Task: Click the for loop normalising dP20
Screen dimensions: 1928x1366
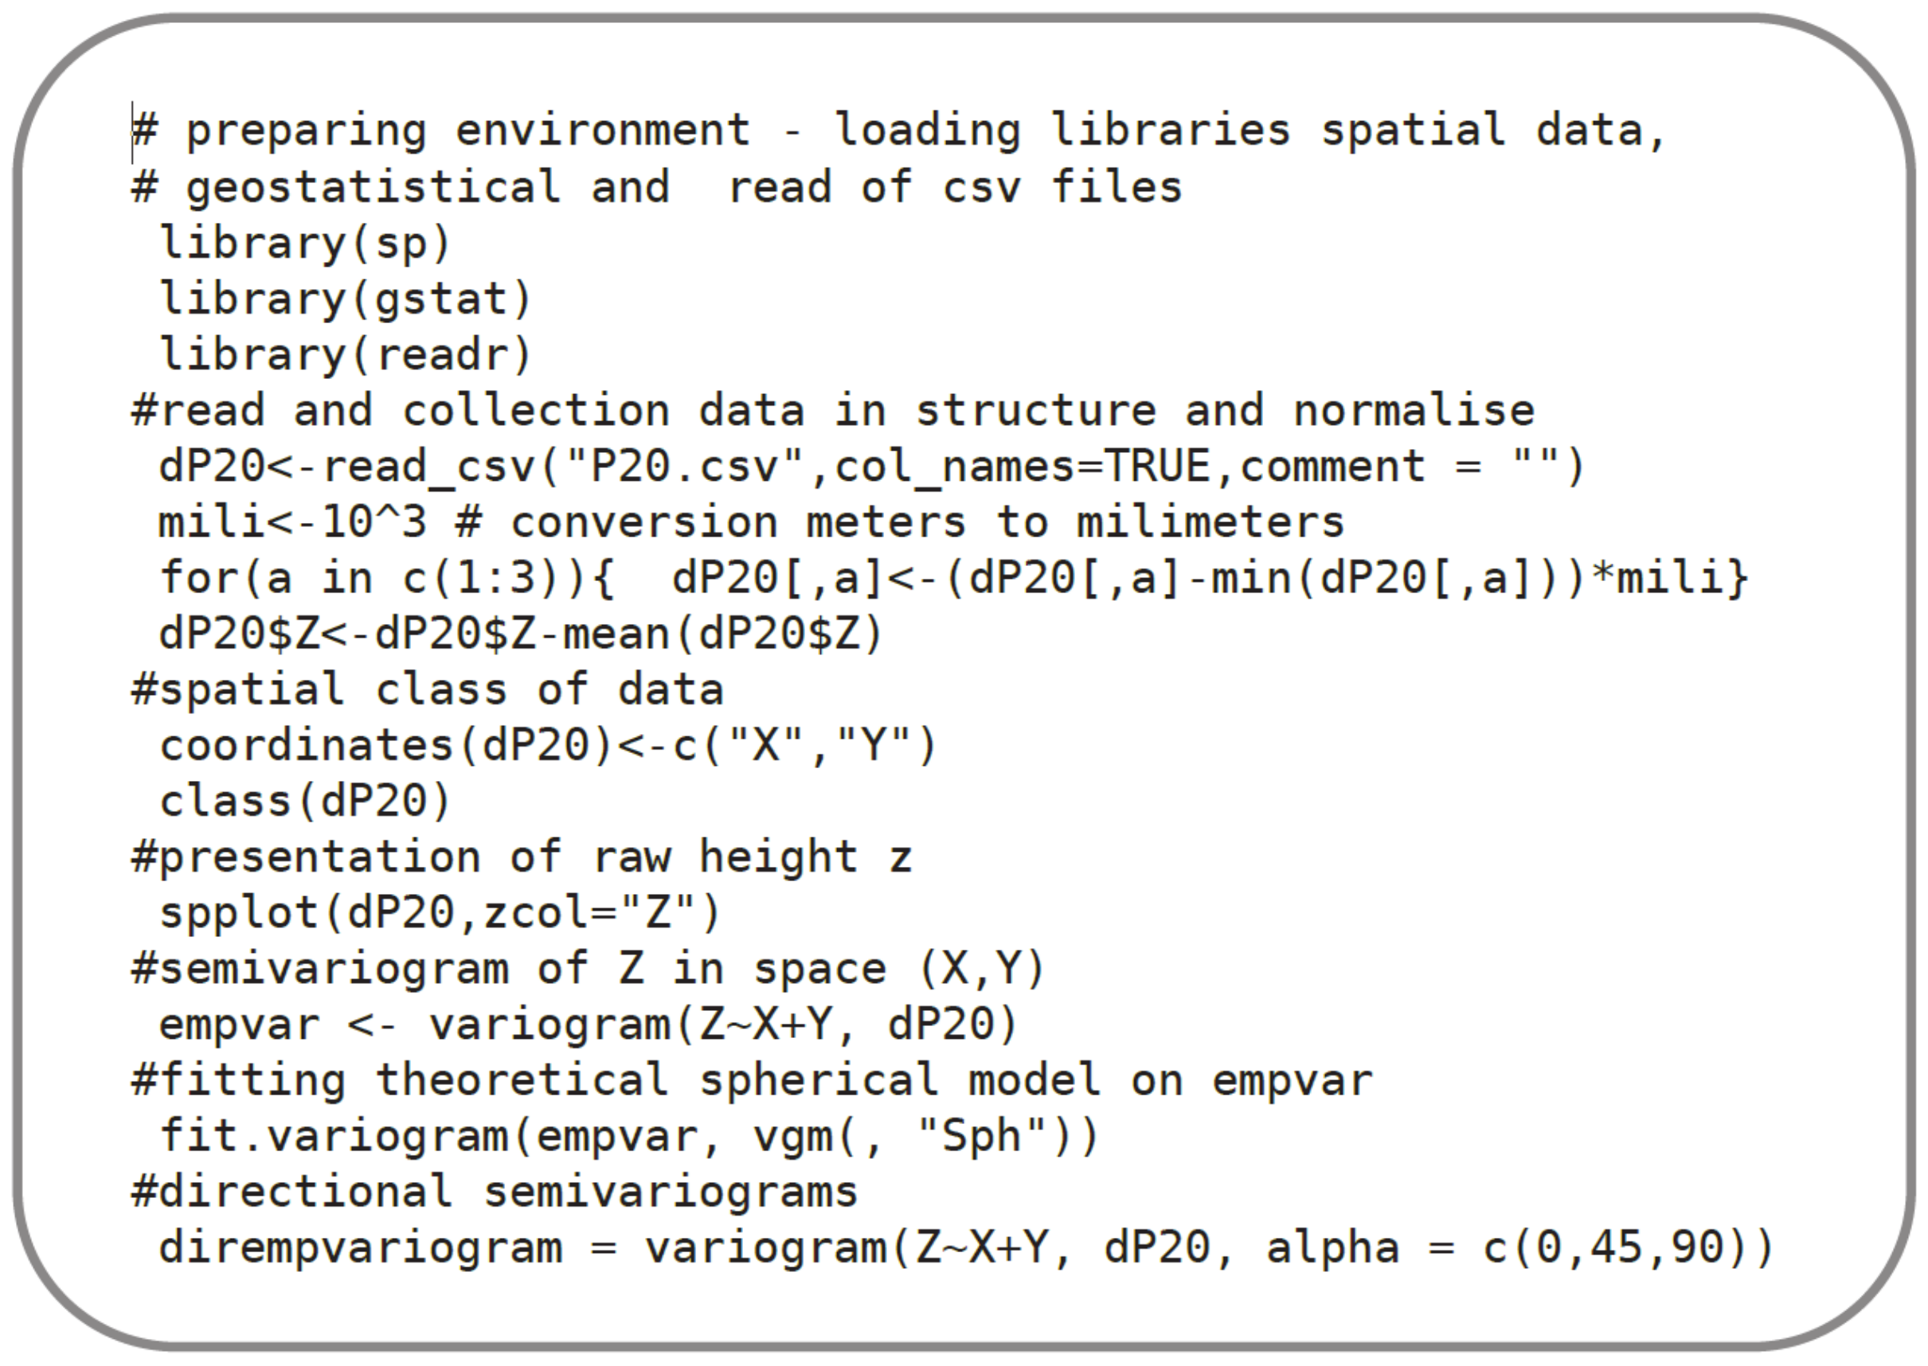Action: point(953,578)
